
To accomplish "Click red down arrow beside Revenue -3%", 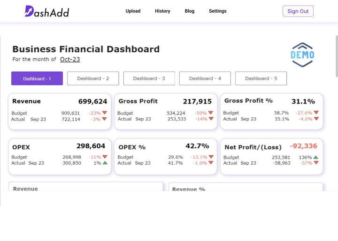I will click(x=104, y=119).
